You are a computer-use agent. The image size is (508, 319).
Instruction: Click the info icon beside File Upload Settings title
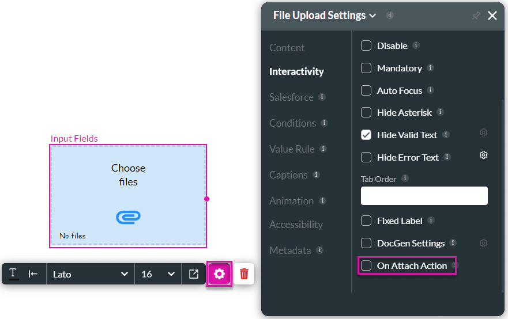click(390, 15)
